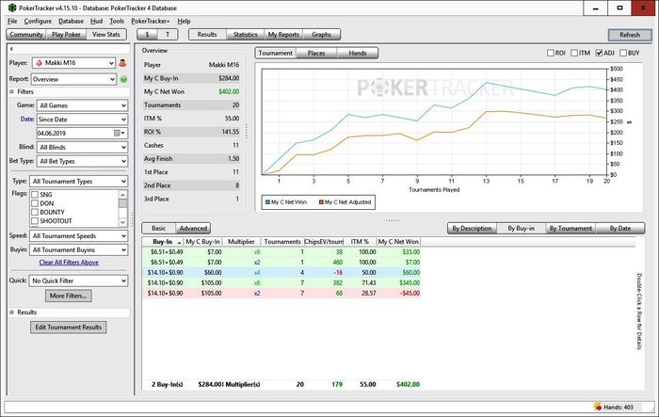This screenshot has width=659, height=417.
Task: Click the View Stats button
Action: click(x=106, y=35)
